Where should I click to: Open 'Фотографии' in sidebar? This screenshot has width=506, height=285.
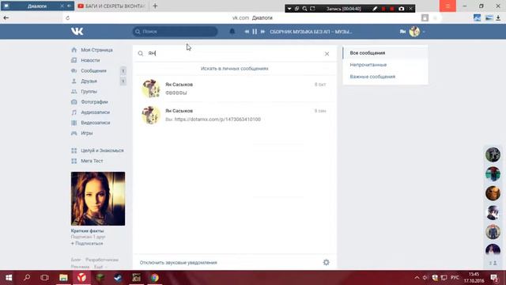94,102
